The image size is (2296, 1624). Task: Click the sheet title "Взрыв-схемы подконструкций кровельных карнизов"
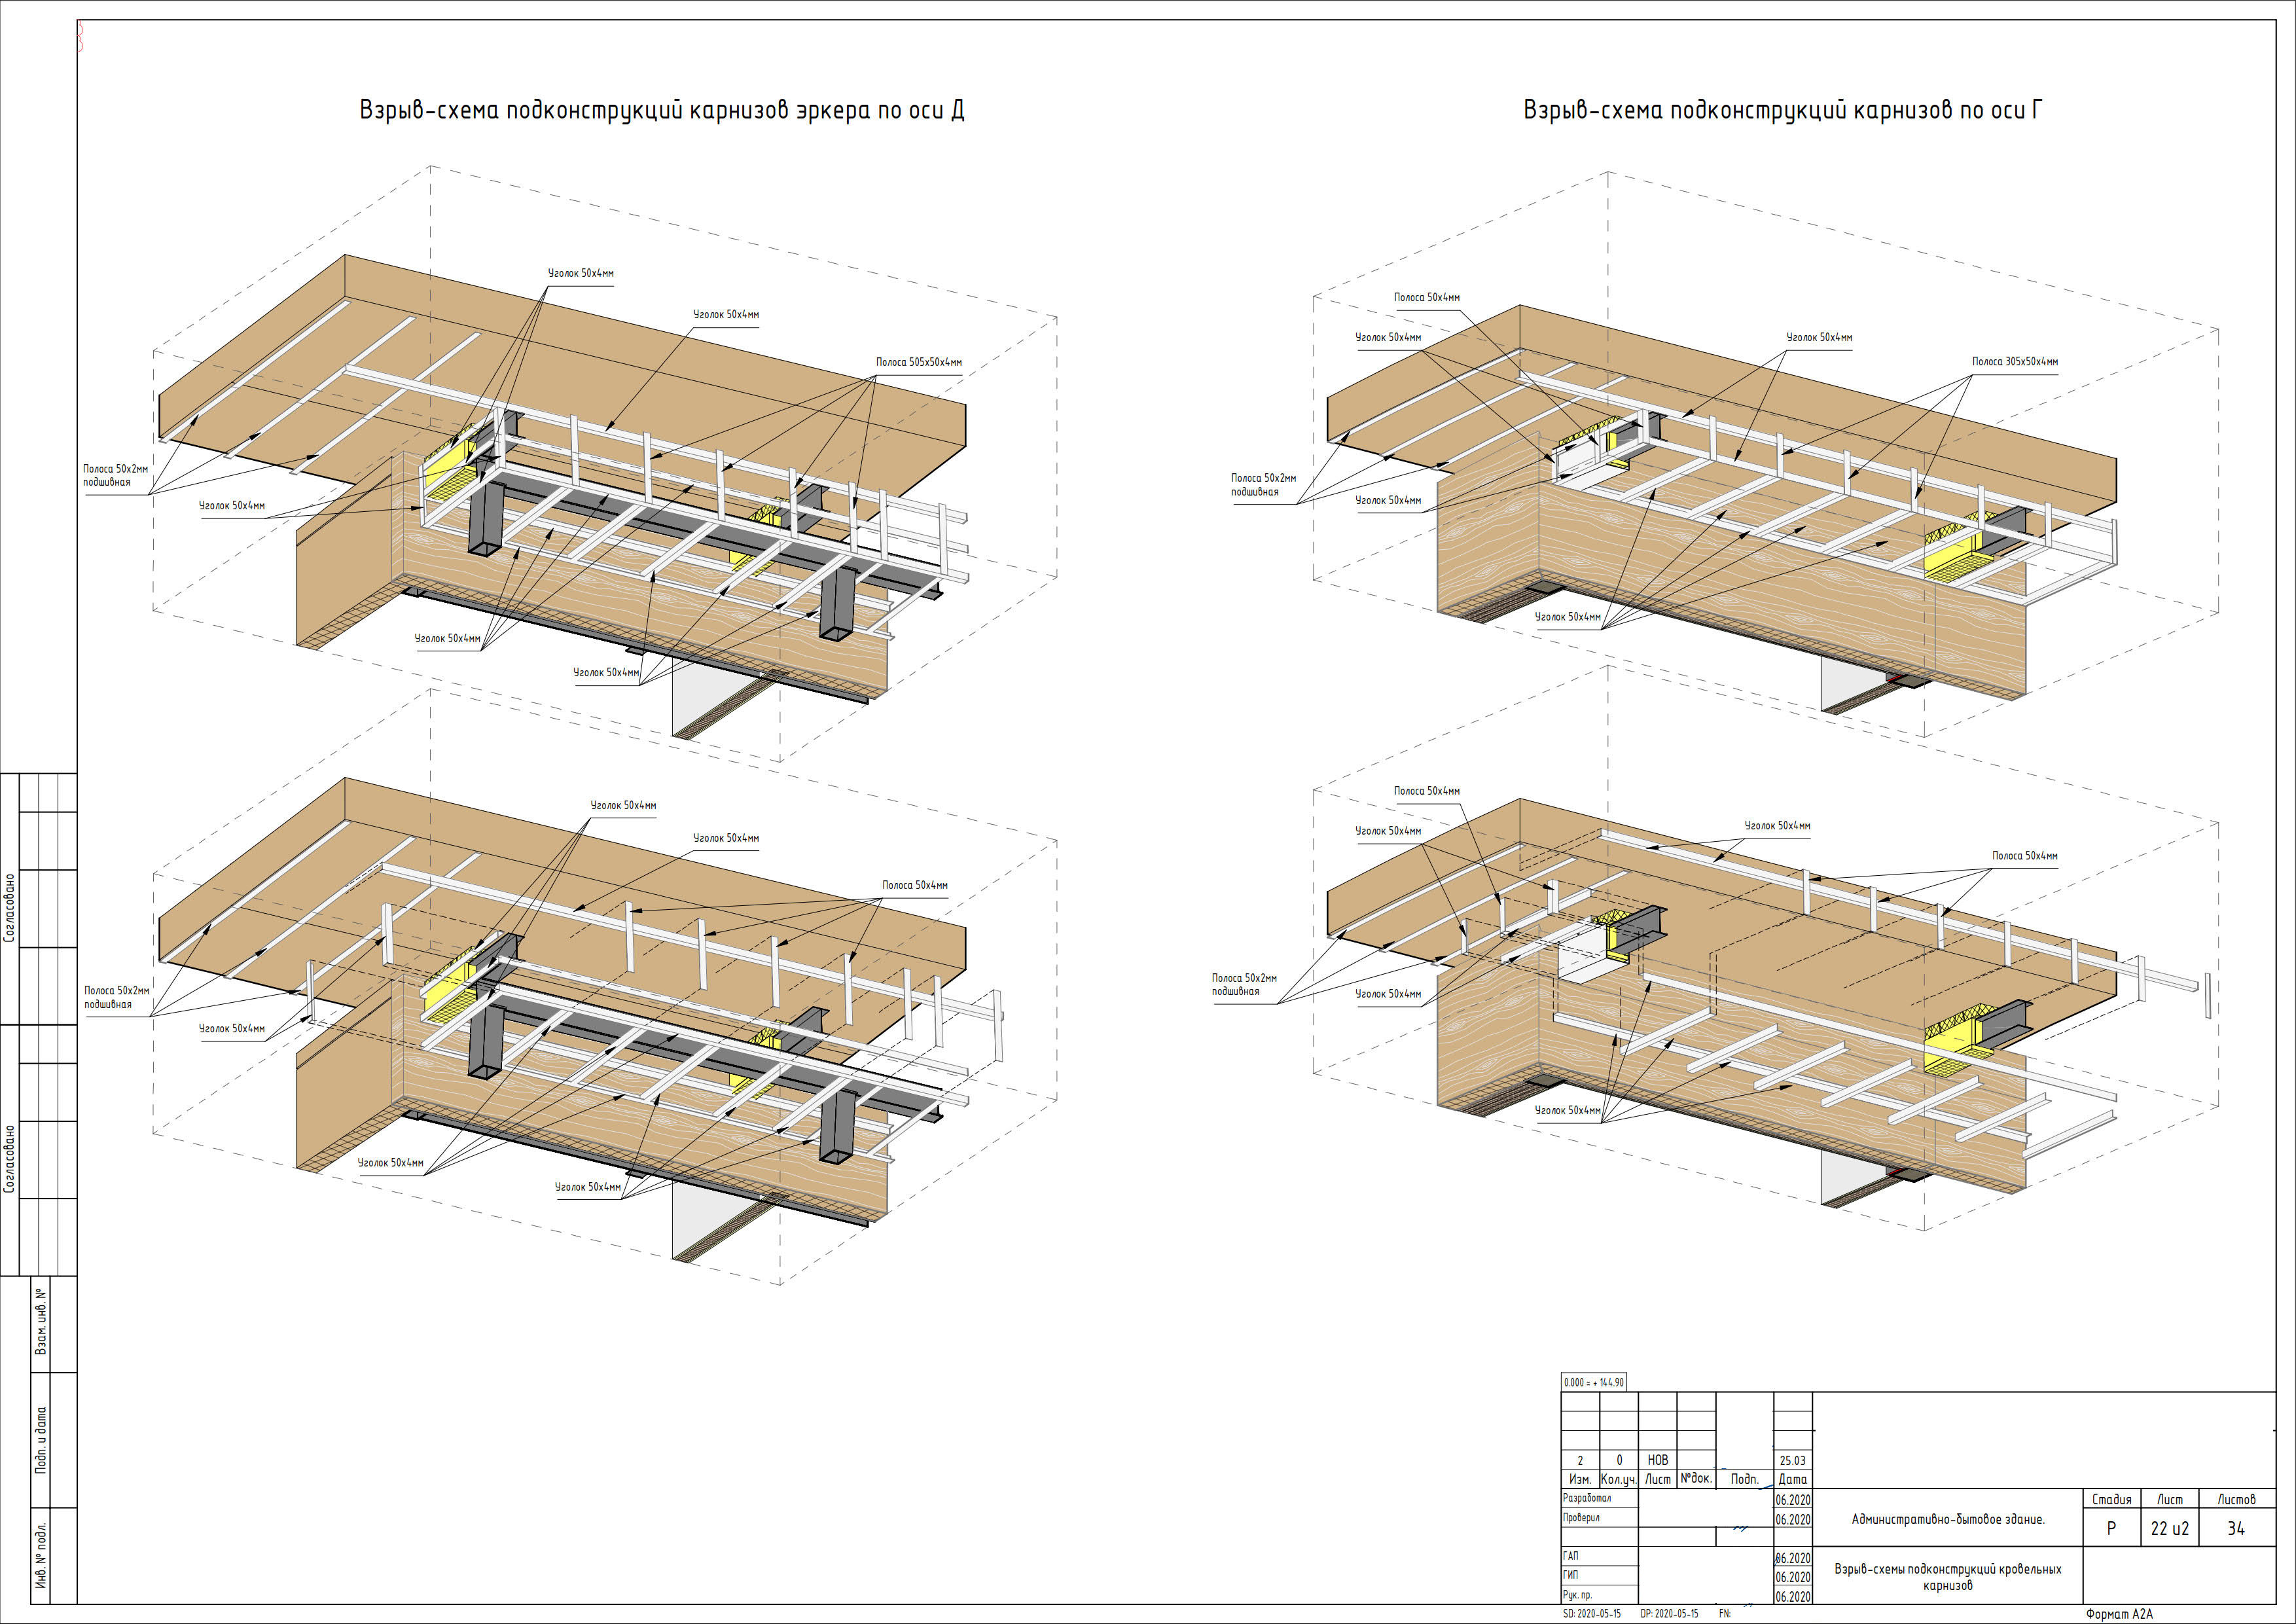pyautogui.click(x=1948, y=1577)
